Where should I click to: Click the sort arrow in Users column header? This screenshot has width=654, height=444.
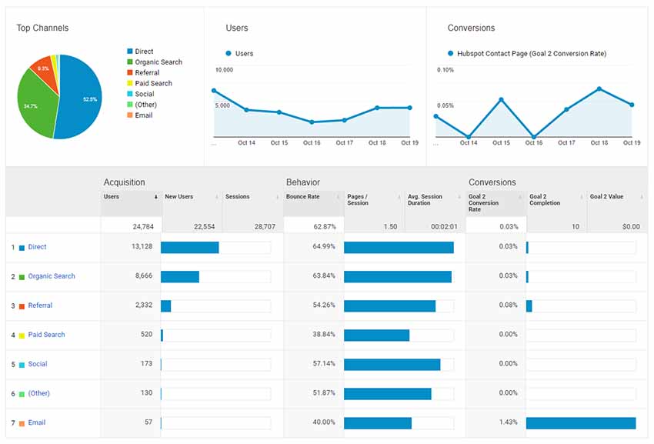[156, 197]
